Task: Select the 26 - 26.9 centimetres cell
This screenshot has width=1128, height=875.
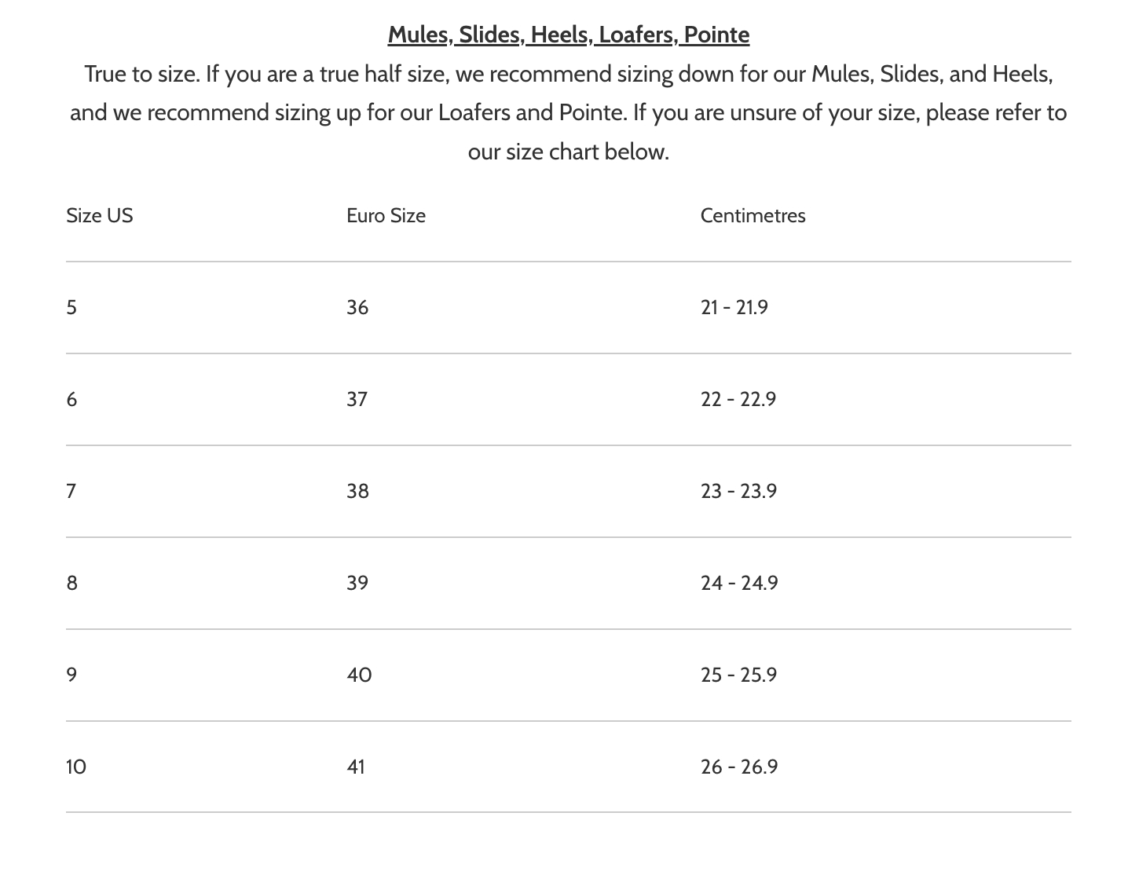Action: [739, 767]
